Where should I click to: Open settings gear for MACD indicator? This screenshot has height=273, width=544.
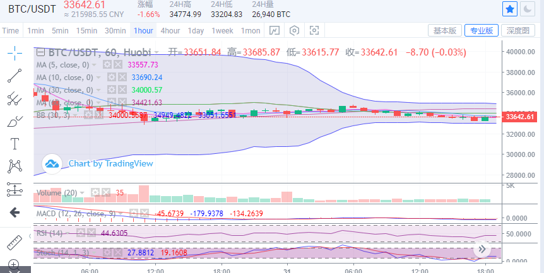134,213
